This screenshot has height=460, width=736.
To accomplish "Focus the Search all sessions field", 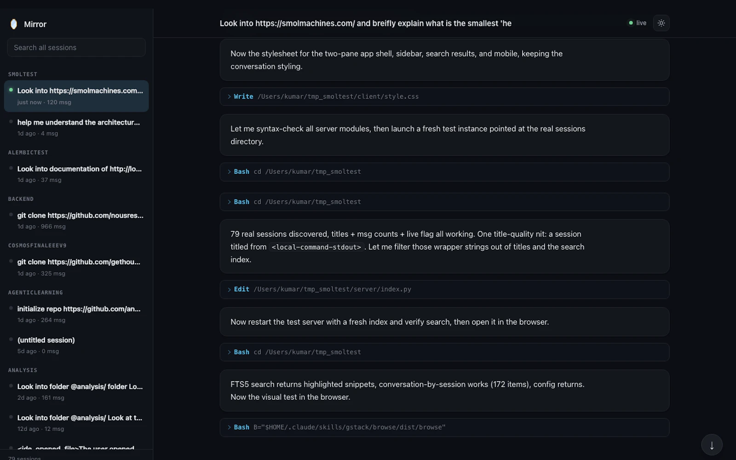I will coord(76,47).
